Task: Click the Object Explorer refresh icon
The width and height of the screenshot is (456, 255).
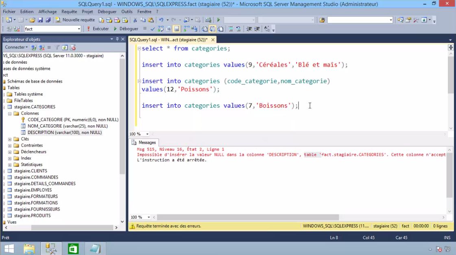Action: click(x=65, y=48)
